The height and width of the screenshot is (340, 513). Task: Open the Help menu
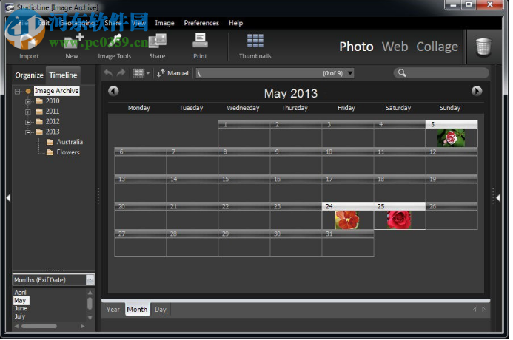click(x=235, y=23)
